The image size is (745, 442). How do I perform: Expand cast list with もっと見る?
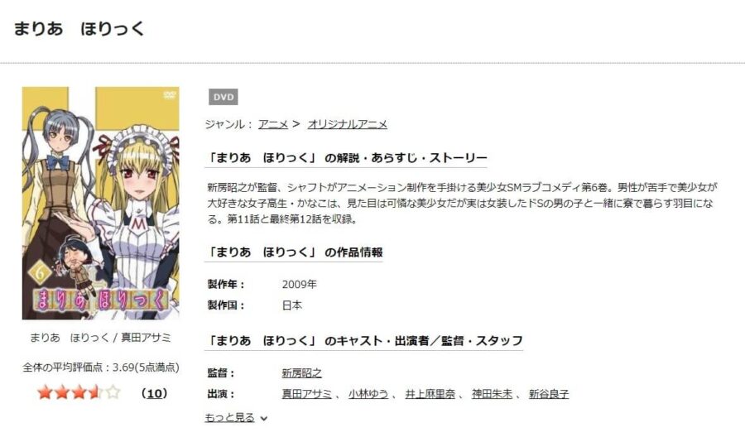(x=230, y=418)
